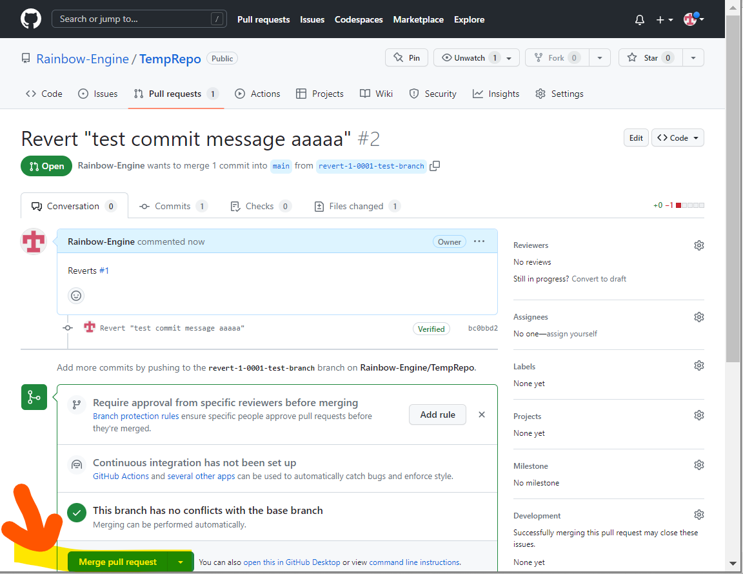Viewport: 743px width, 574px height.
Task: Open the GitHub Actions link
Action: tap(121, 477)
